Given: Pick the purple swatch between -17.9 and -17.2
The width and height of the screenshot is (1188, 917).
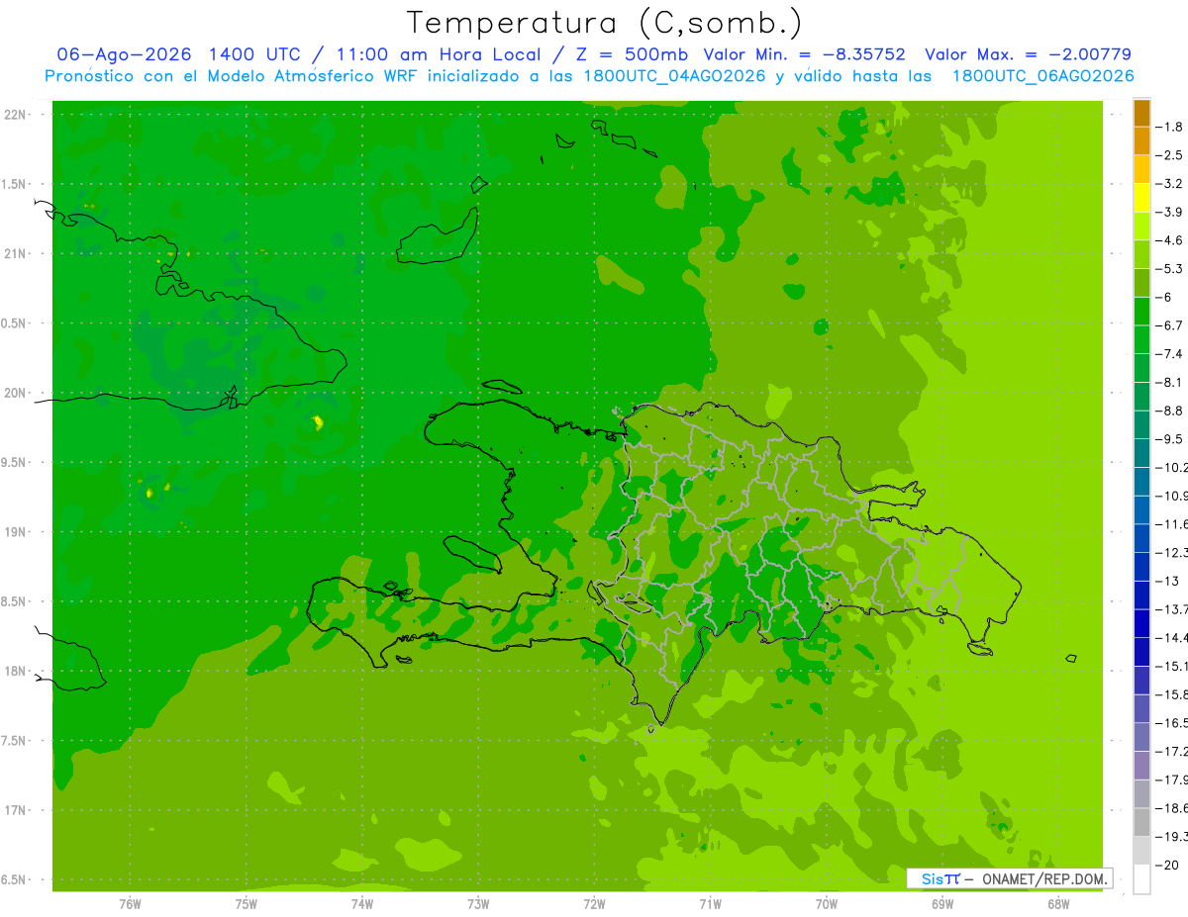Looking at the screenshot, I should (x=1141, y=766).
